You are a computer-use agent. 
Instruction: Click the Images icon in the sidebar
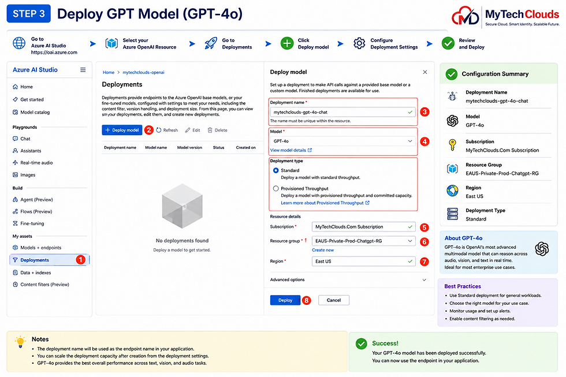(x=15, y=175)
